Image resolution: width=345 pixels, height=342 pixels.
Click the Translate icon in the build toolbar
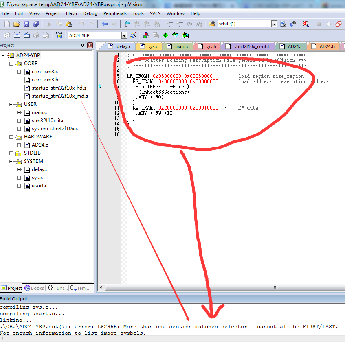tap(7, 35)
